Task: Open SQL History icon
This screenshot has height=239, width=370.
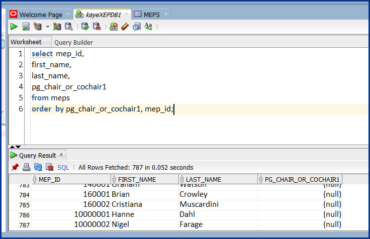Action: [137, 27]
